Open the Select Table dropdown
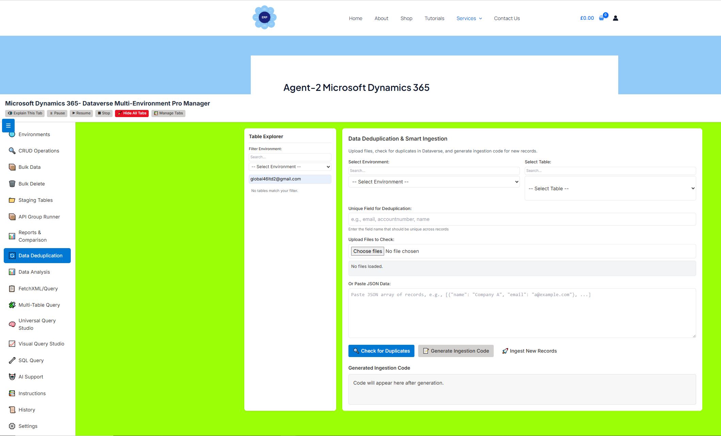Viewport: 721px width, 436px height. click(610, 188)
